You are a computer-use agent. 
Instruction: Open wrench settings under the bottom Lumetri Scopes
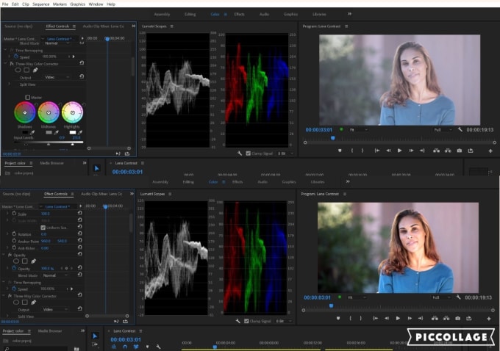click(x=238, y=321)
